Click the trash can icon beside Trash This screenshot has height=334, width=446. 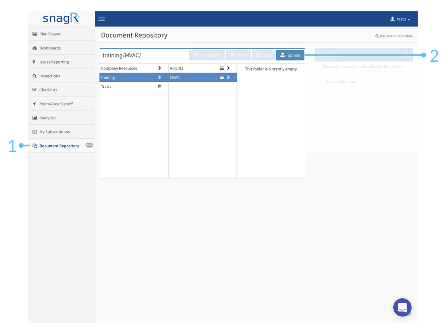[159, 87]
